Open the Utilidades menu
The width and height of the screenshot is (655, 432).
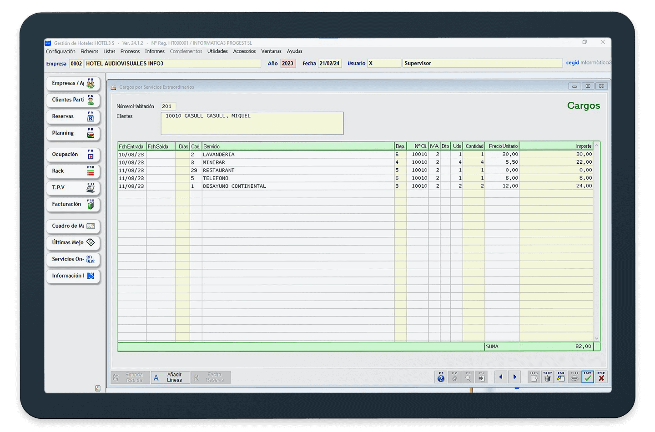(217, 51)
